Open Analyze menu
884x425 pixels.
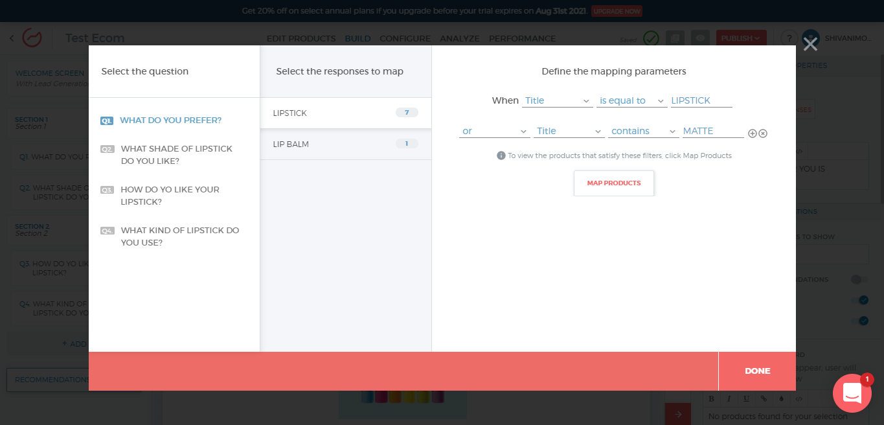tap(460, 39)
